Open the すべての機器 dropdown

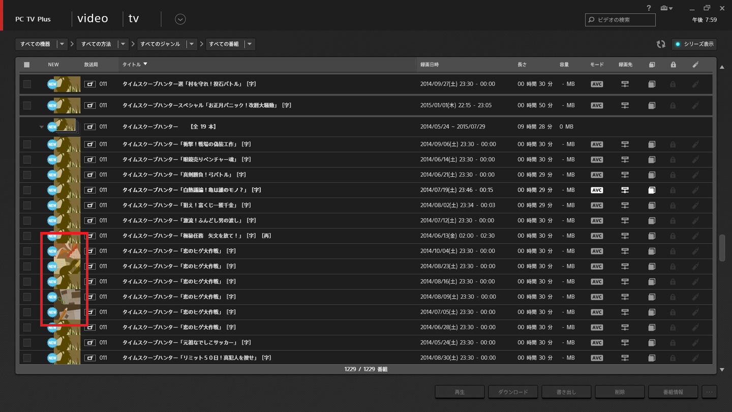pos(42,44)
